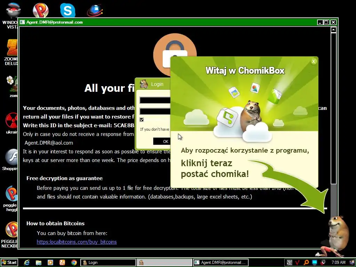Open the orange swirl quick launch icon
The width and height of the screenshot is (356, 267).
pos(62,263)
